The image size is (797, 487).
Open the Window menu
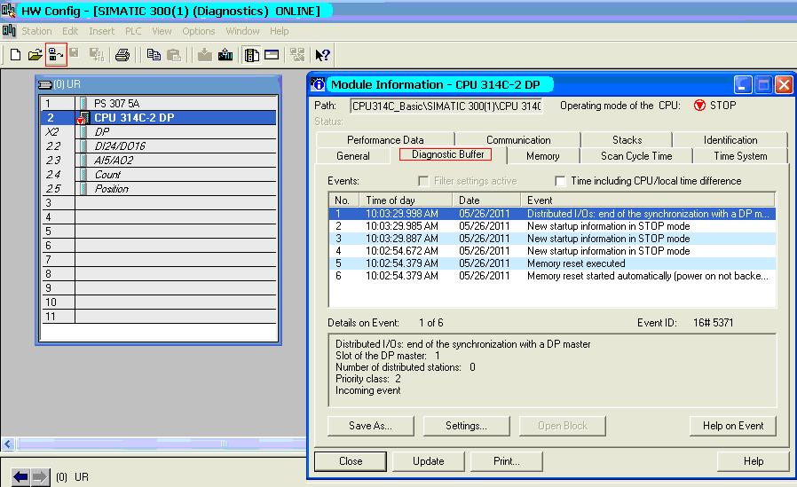click(242, 31)
